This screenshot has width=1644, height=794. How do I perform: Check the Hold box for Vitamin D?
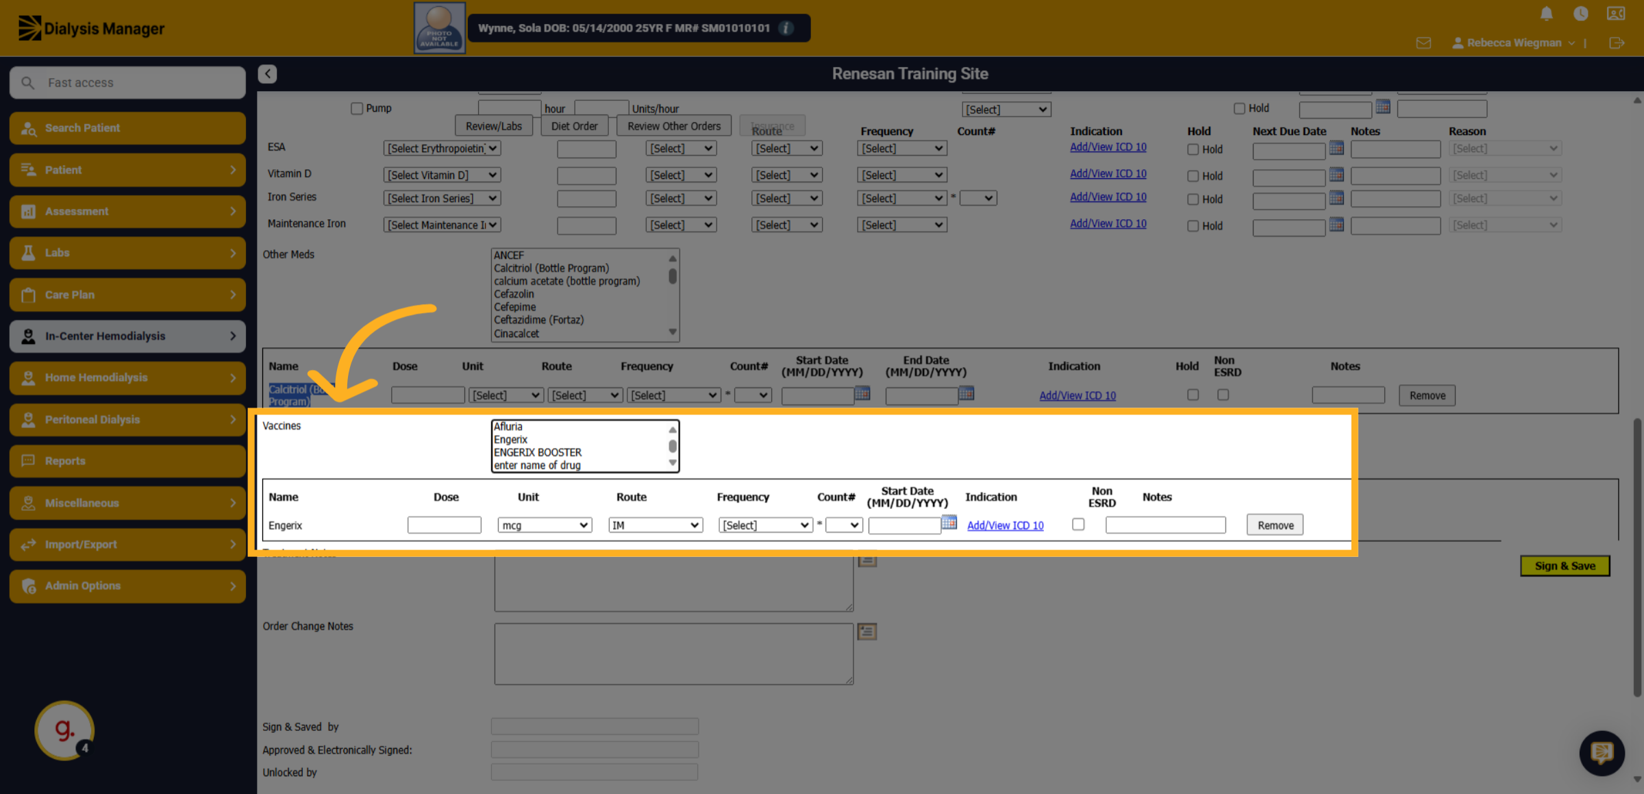[x=1193, y=176]
